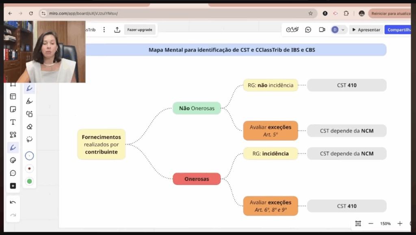Open the comment tool
This screenshot has height=235, width=416.
pos(13,173)
